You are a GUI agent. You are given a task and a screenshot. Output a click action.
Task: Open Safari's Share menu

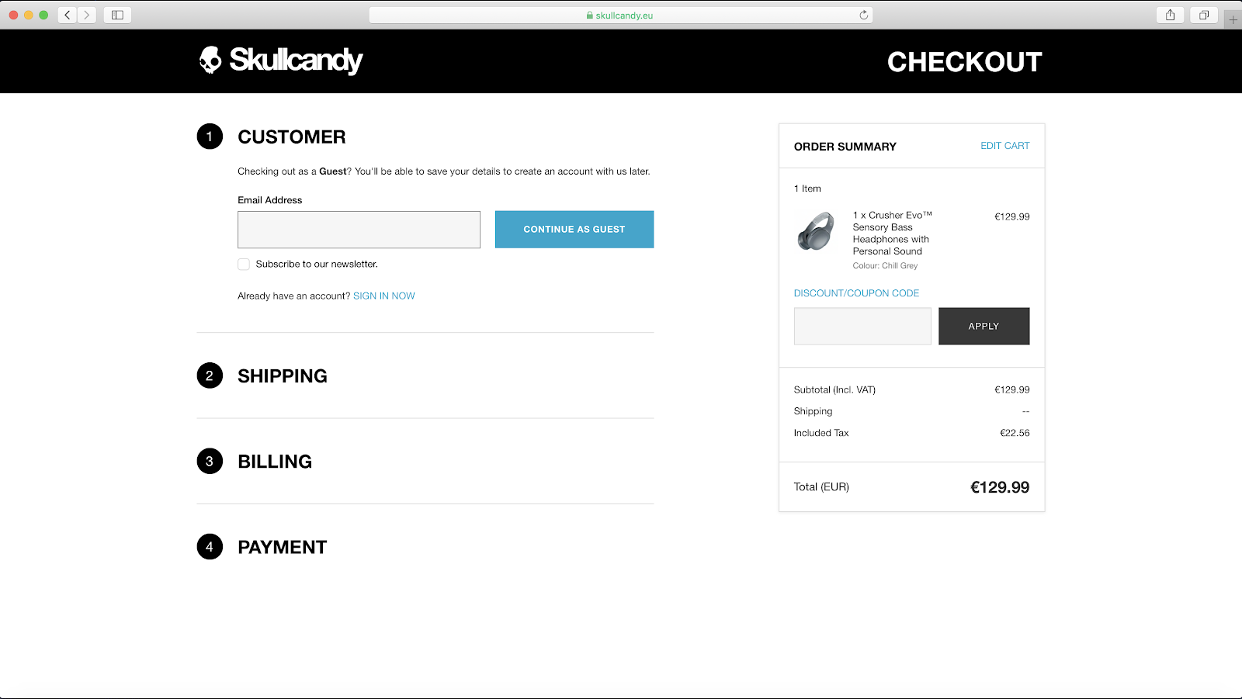click(x=1171, y=15)
